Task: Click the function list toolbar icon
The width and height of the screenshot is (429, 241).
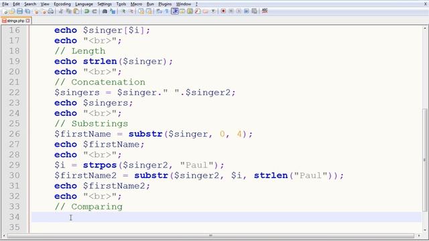Action: tap(198, 11)
